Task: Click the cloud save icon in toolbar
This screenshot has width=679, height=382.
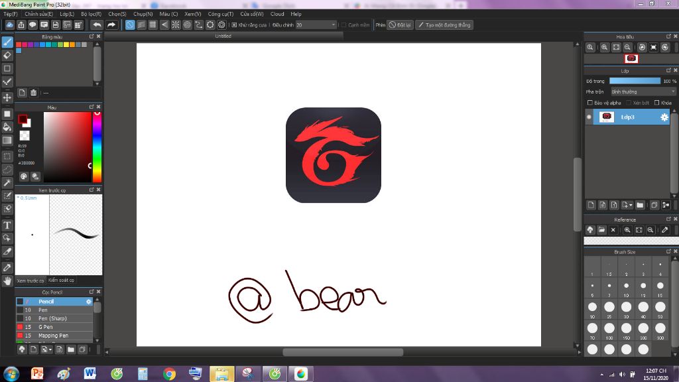Action: [9, 25]
